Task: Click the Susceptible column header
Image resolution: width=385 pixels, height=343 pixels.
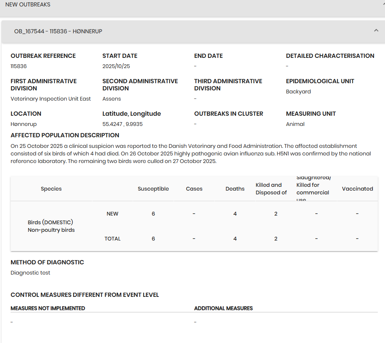Action: click(153, 189)
